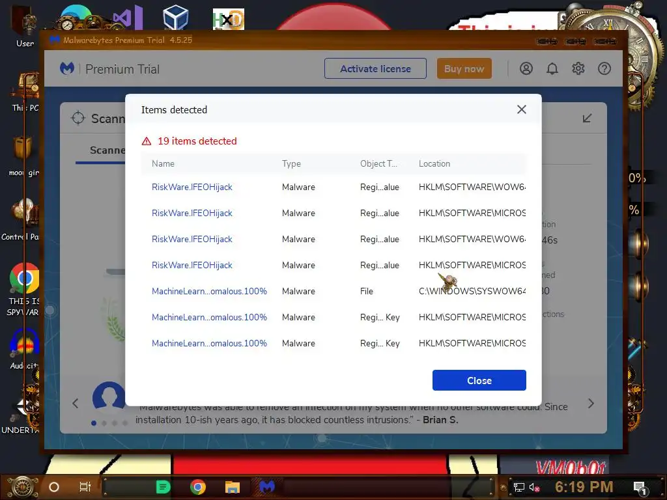The image size is (667, 500).
Task: Open notifications bell icon
Action: point(552,68)
